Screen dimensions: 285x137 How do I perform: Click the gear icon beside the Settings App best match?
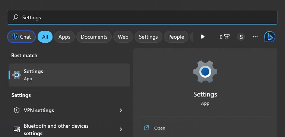(17, 75)
